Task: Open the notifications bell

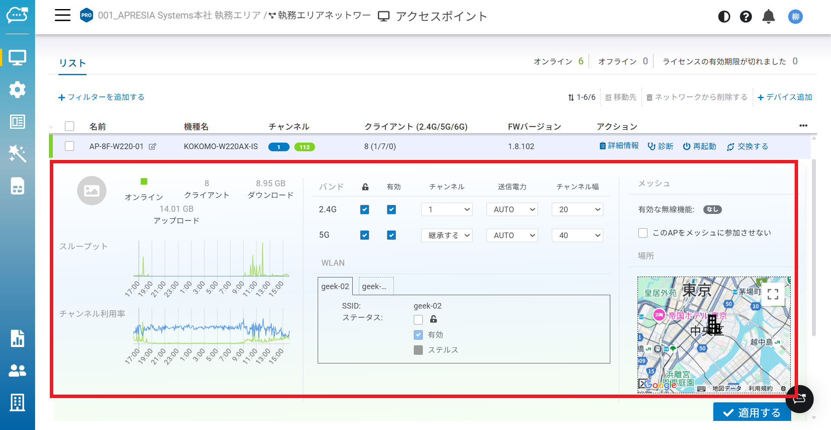Action: (769, 16)
